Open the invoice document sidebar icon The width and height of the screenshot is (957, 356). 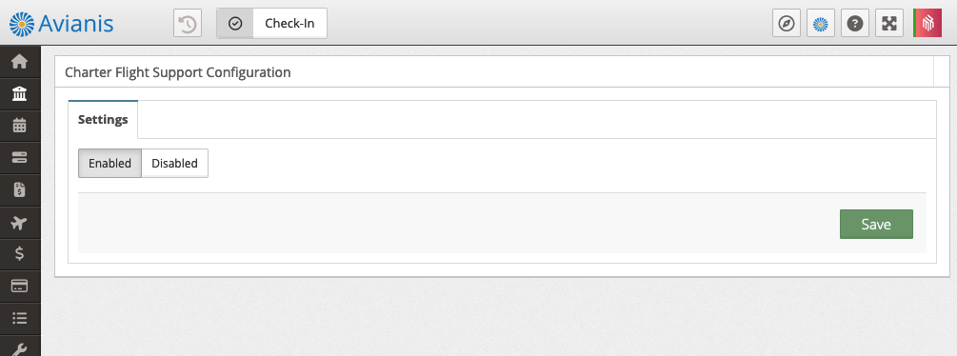point(20,189)
